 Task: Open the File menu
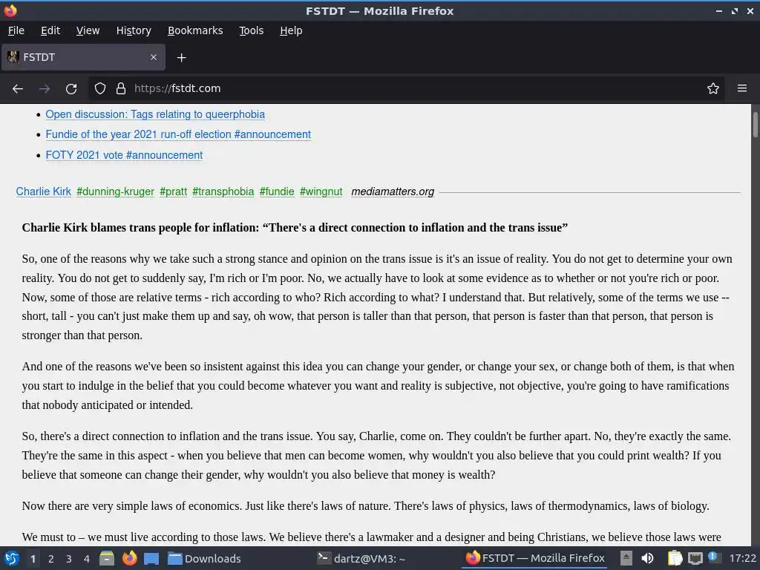point(16,30)
